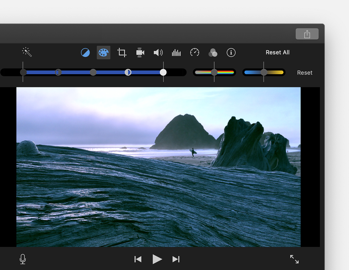Viewport: 349px width, 270px height.
Task: Click the Reset color correction button
Action: (x=305, y=73)
